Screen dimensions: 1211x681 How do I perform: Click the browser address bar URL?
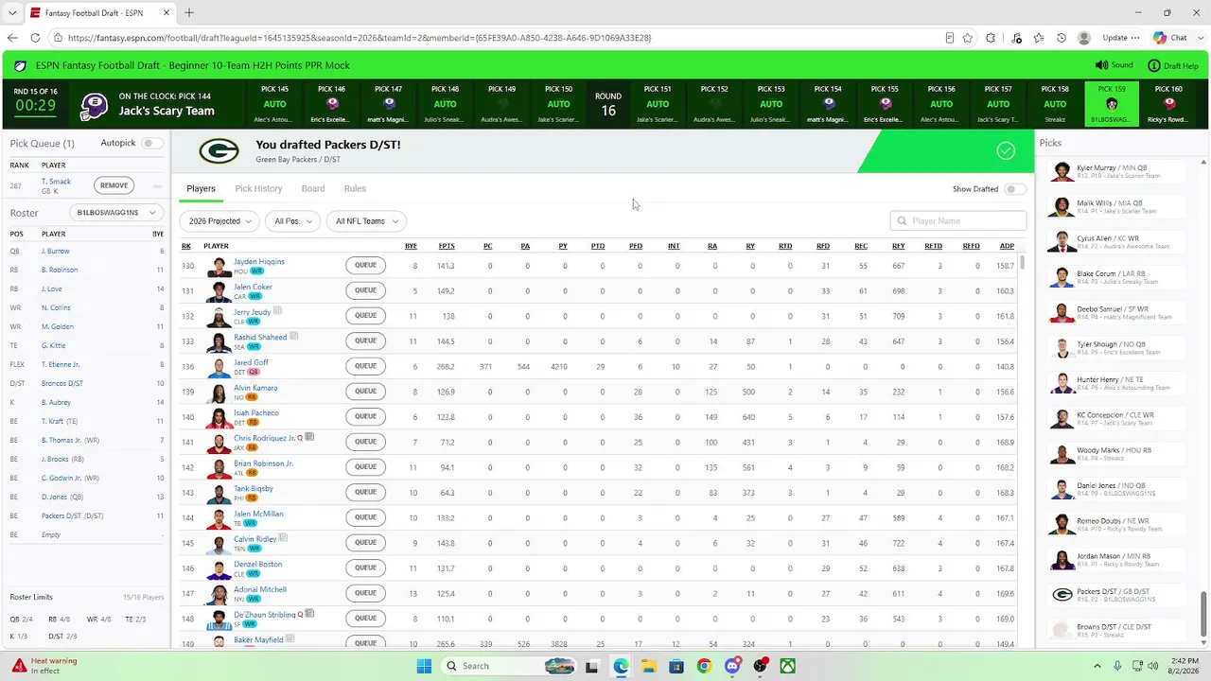360,38
